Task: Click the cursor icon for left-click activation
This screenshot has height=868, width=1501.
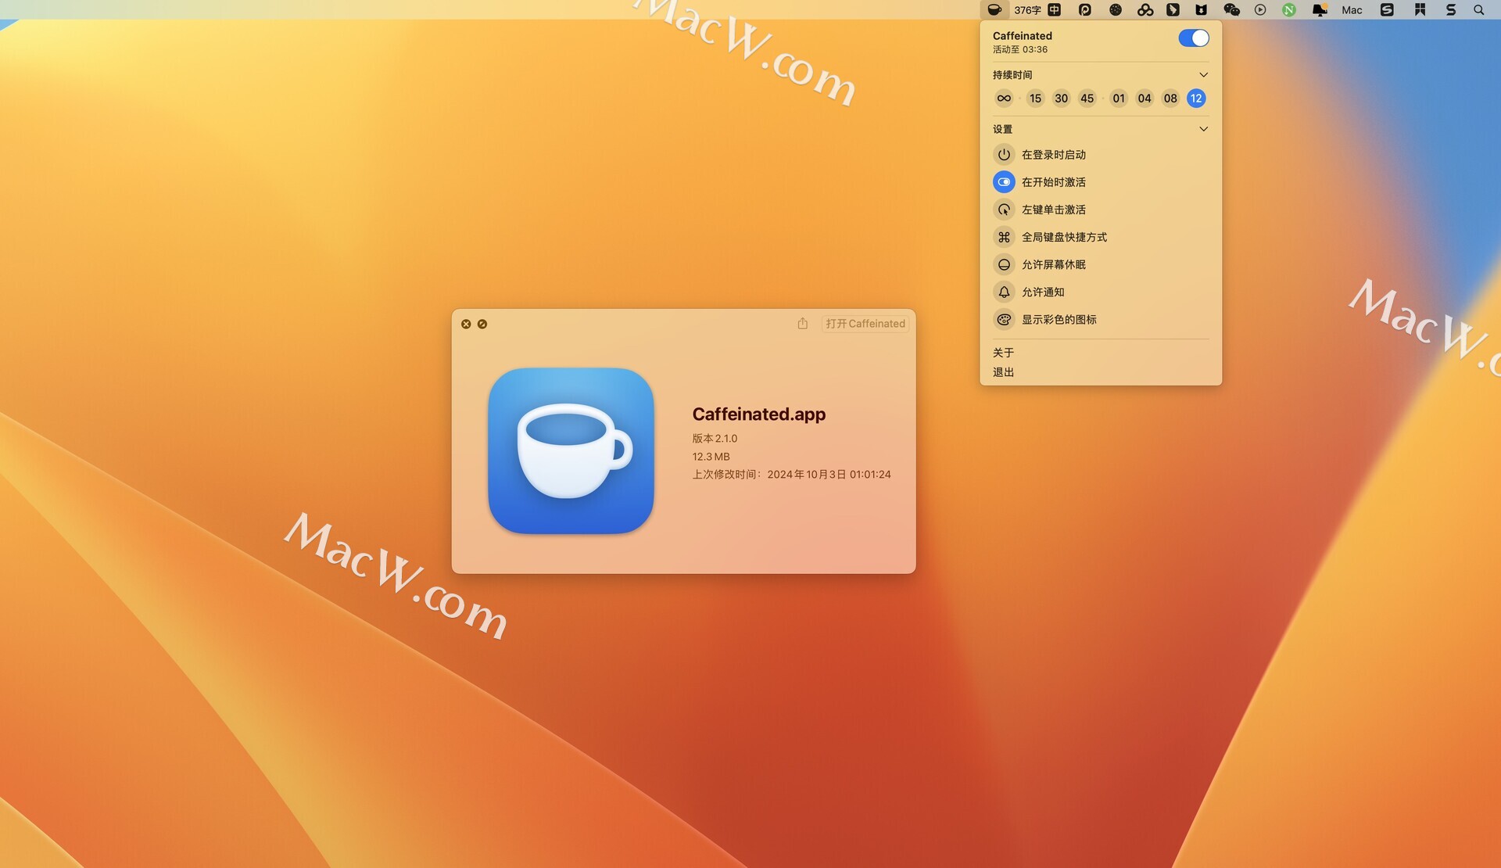Action: point(1004,210)
